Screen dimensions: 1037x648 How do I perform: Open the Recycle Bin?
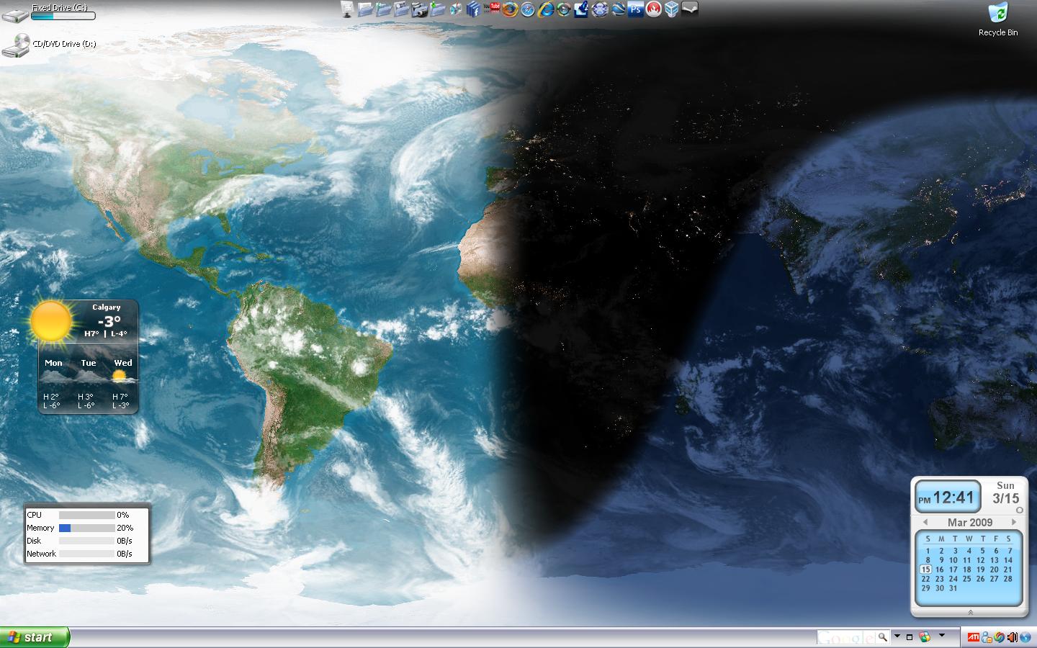coord(998,14)
